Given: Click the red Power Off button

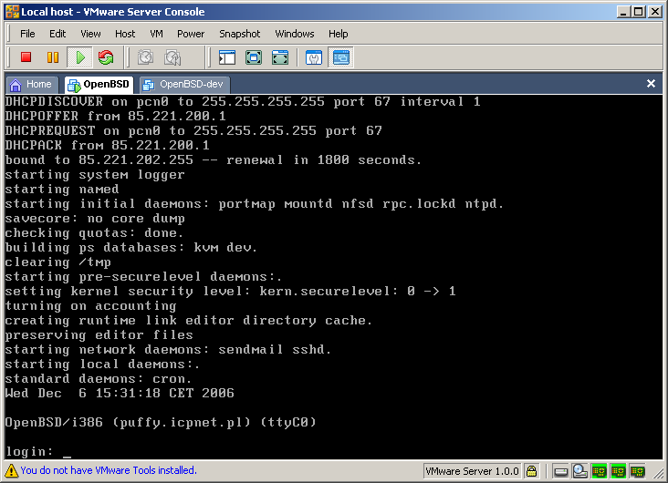Looking at the screenshot, I should click(26, 57).
